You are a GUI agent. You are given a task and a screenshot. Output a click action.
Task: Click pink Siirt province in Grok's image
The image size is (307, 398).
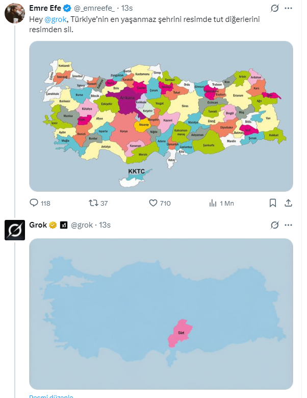point(180,332)
